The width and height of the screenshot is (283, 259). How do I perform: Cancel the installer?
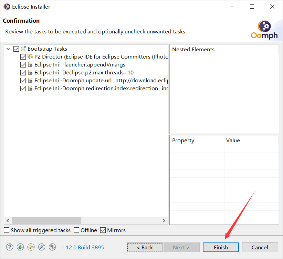click(x=260, y=247)
